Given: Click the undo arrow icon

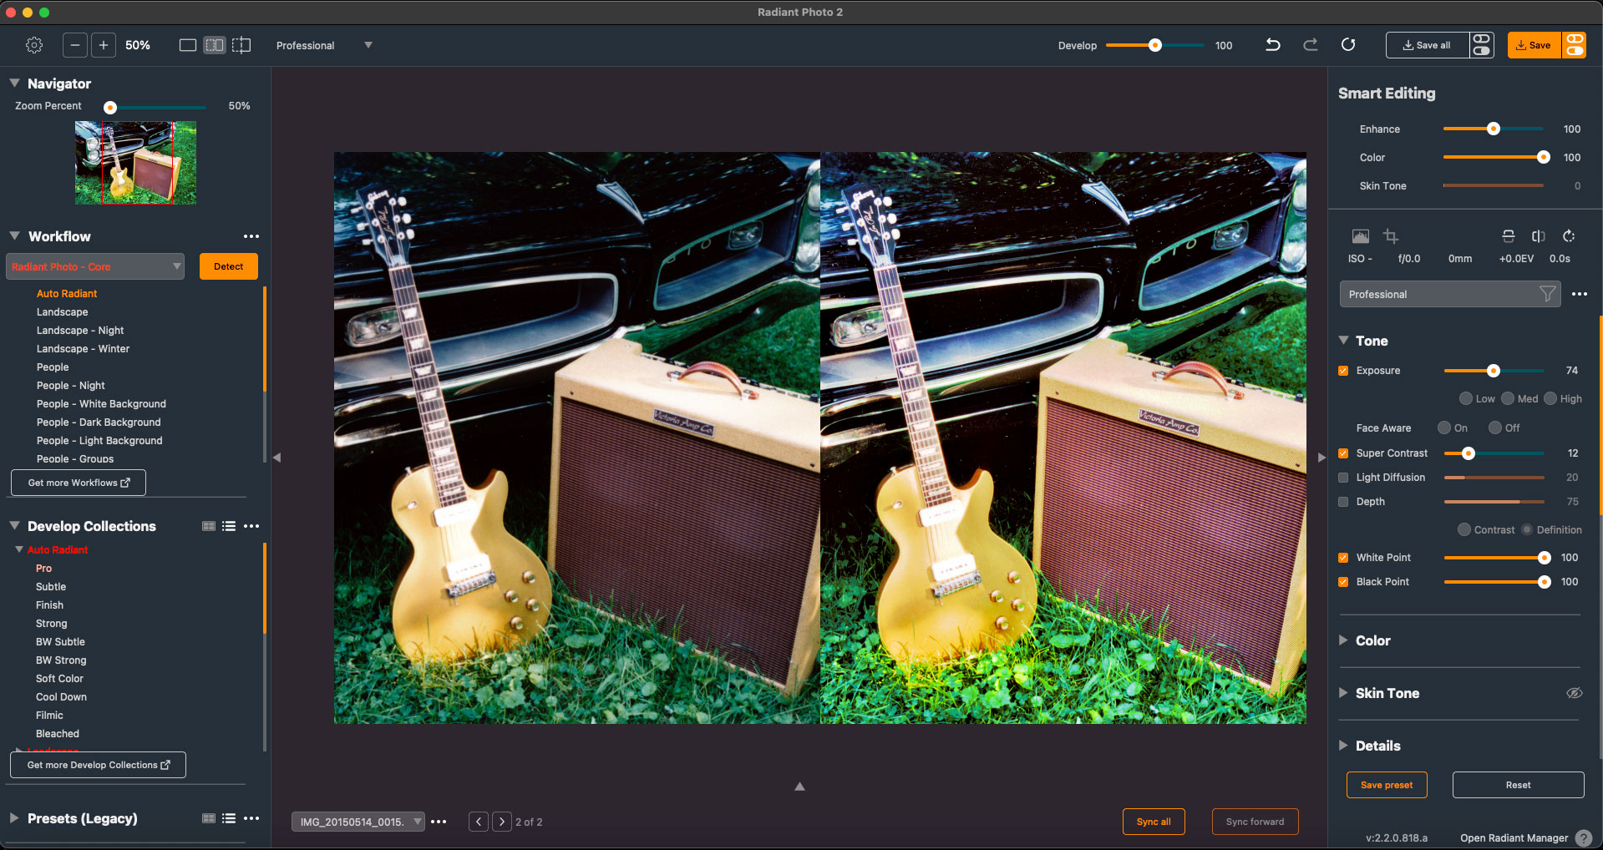Looking at the screenshot, I should click(x=1272, y=45).
